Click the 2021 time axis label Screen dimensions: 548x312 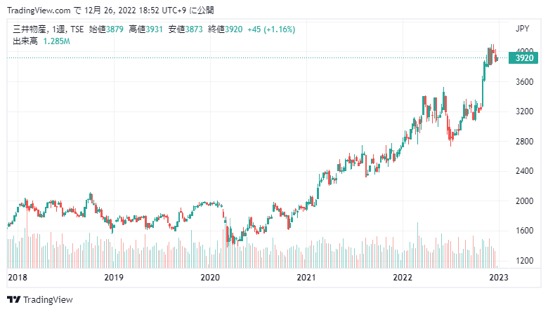[306, 277]
